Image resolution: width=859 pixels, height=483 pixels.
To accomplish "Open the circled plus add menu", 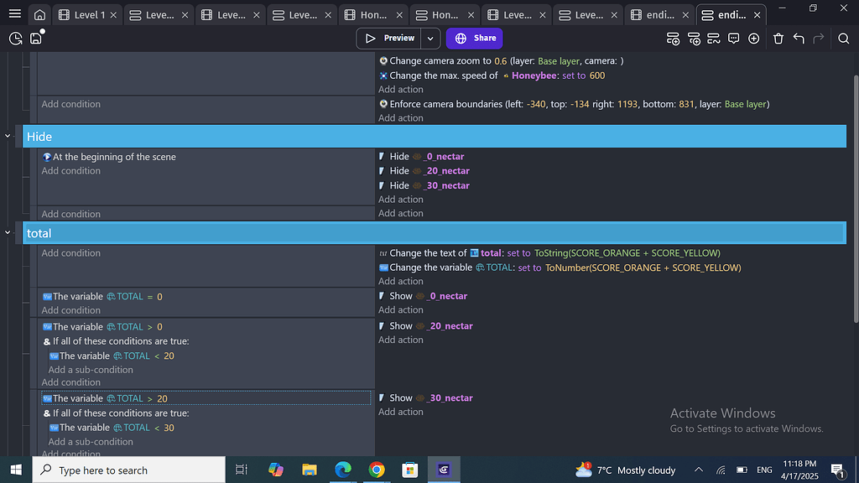I will [x=753, y=38].
